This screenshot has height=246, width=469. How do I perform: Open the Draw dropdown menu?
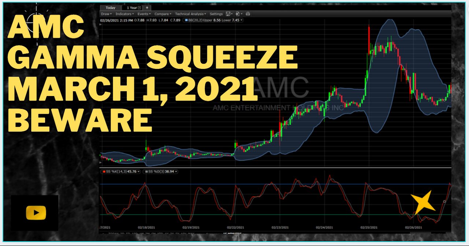106,14
